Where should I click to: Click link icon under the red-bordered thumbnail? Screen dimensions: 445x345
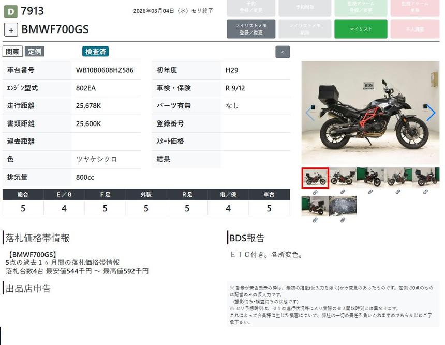coord(315,192)
